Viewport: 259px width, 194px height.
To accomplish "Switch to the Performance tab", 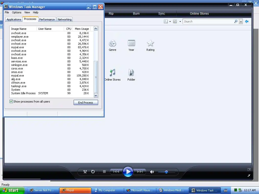I will coord(47,19).
